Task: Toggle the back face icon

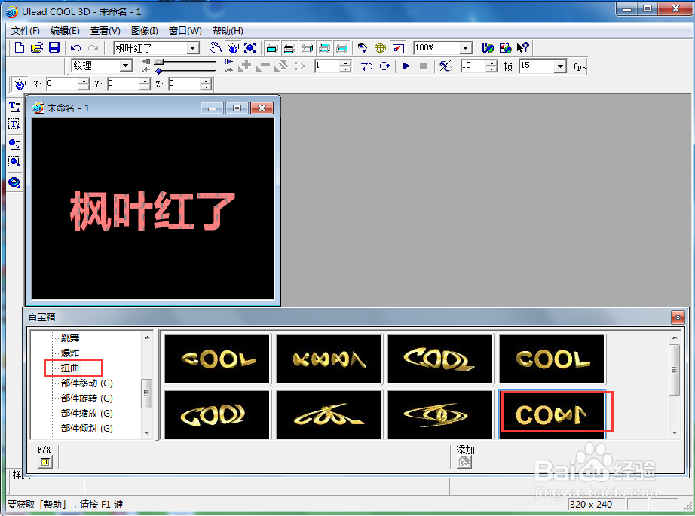Action: point(341,48)
